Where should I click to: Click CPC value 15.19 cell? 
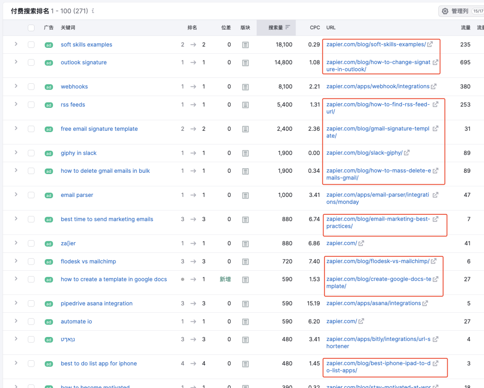pos(313,303)
